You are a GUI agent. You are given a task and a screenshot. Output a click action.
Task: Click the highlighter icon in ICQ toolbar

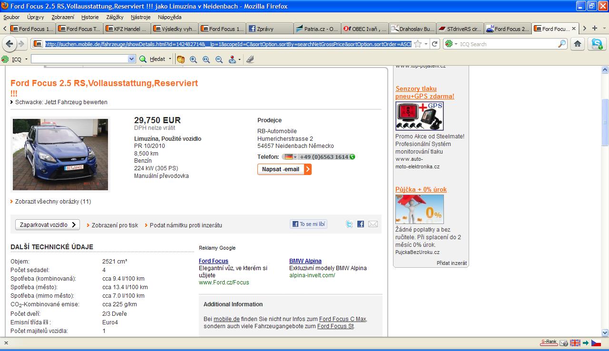[250, 59]
